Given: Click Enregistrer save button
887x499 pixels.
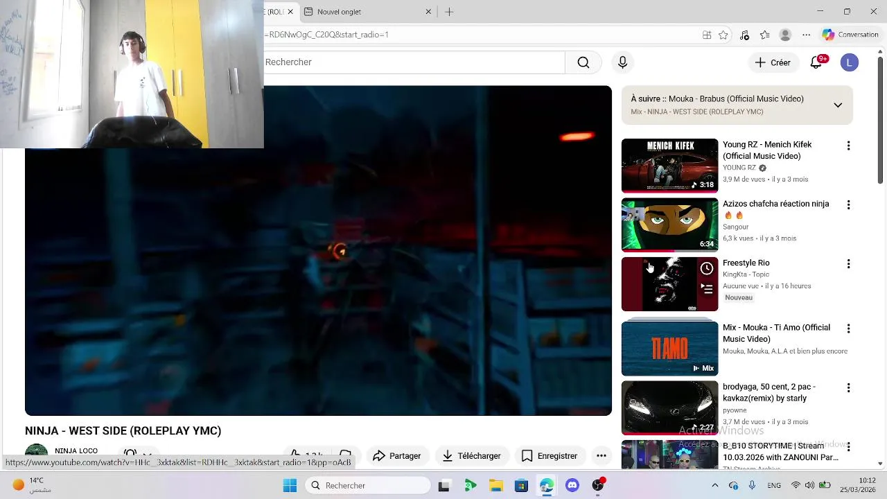Looking at the screenshot, I should pos(549,456).
